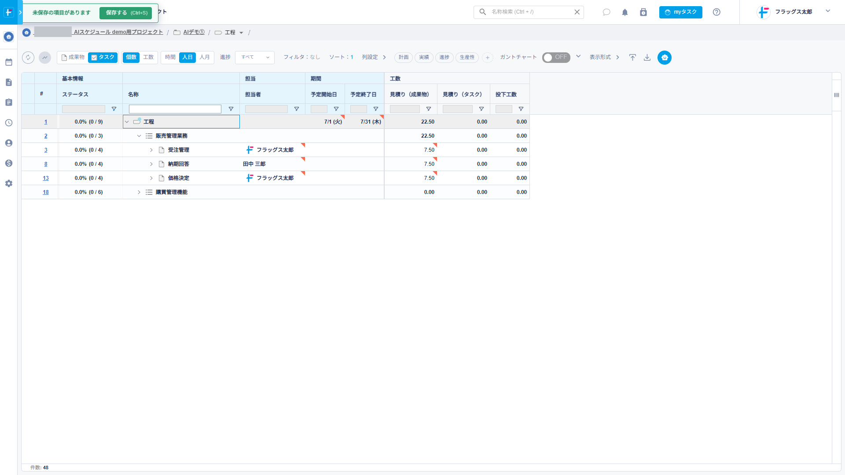Click the chat bubble icon
Viewport: 845px width, 475px height.
click(606, 12)
